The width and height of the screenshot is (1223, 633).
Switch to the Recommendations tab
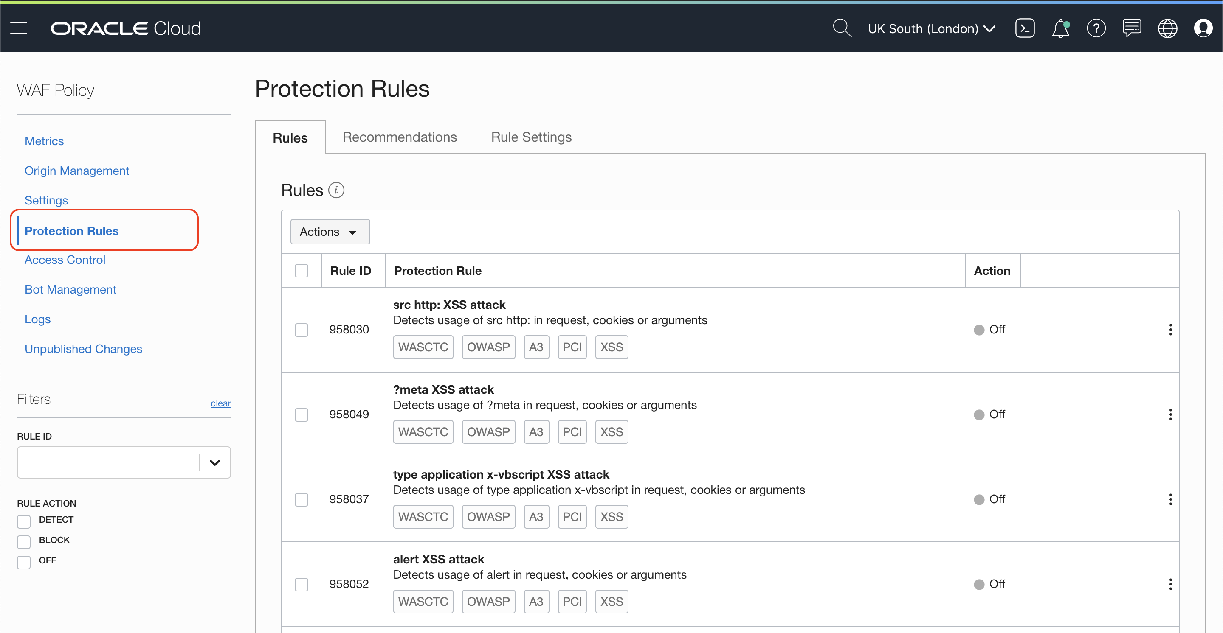399,137
